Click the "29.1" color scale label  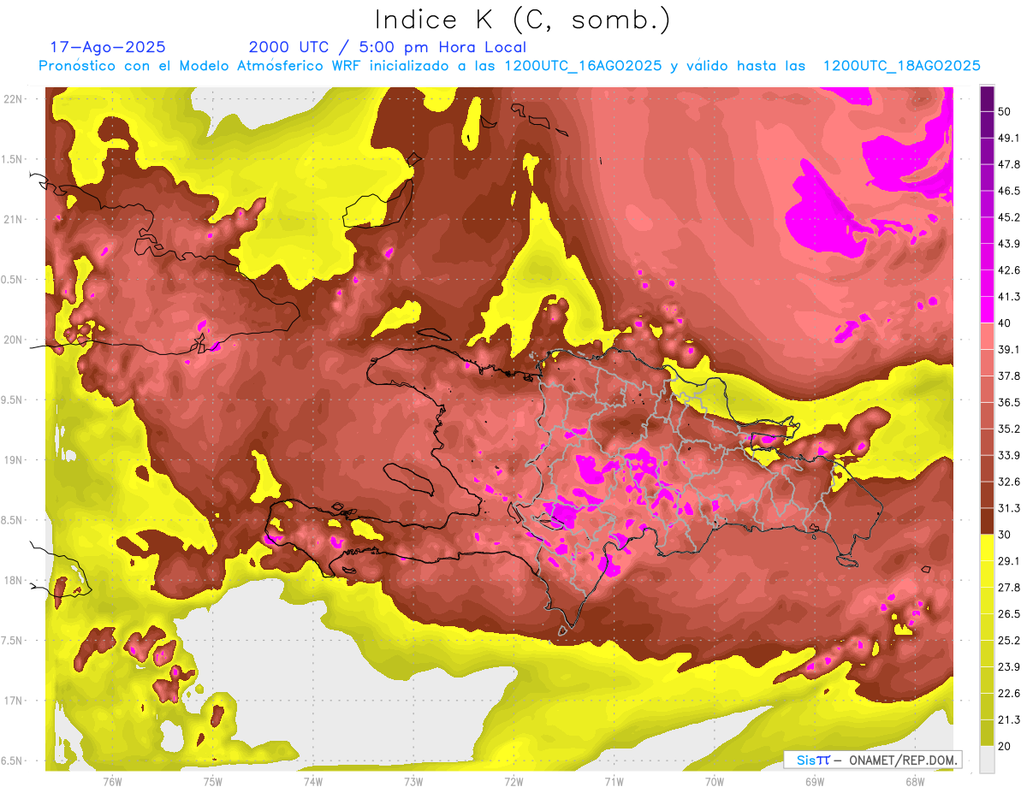tap(1009, 561)
